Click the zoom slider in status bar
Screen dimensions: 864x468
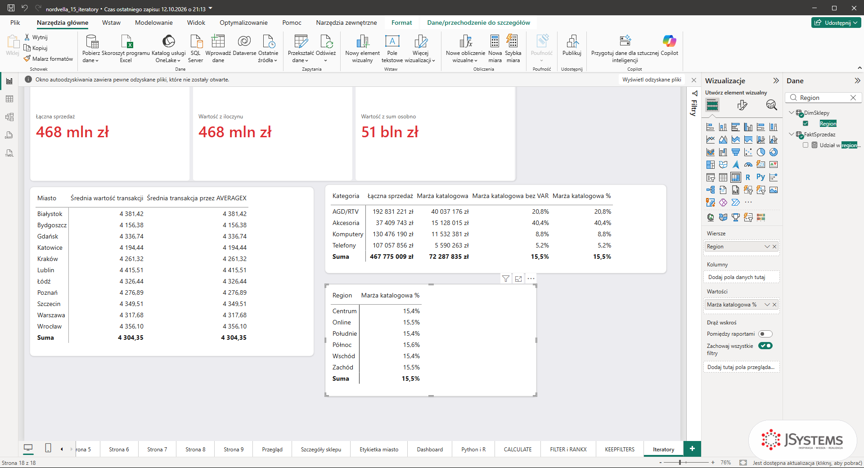tap(685, 463)
